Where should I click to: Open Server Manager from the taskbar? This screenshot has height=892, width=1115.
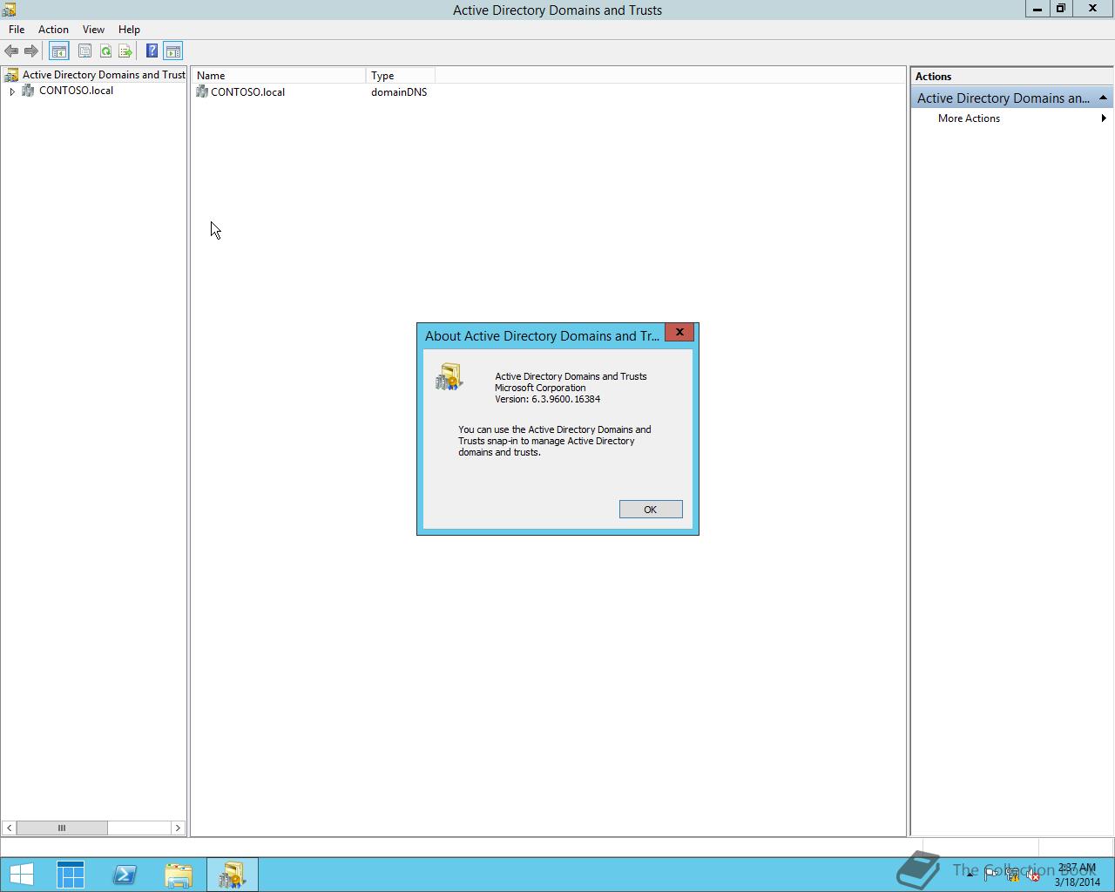[x=71, y=875]
